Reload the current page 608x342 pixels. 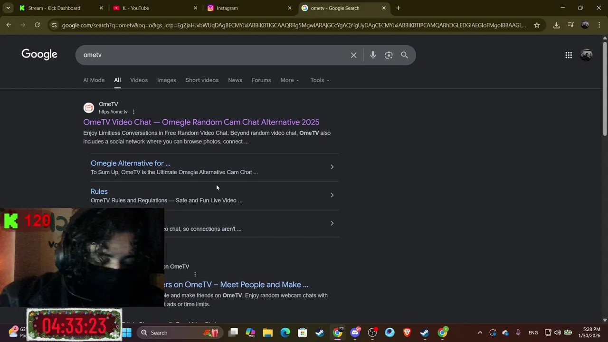[x=37, y=25]
